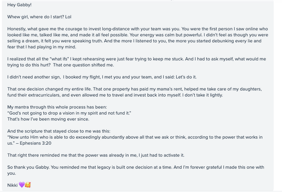Click the "Hey Gabby!" greeting line
This screenshot has height=193, width=282.
[19, 5]
